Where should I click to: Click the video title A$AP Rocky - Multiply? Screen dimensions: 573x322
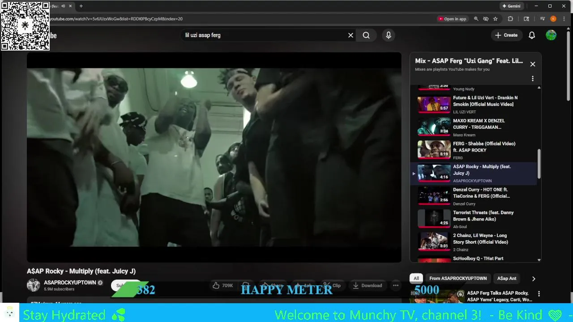click(81, 271)
